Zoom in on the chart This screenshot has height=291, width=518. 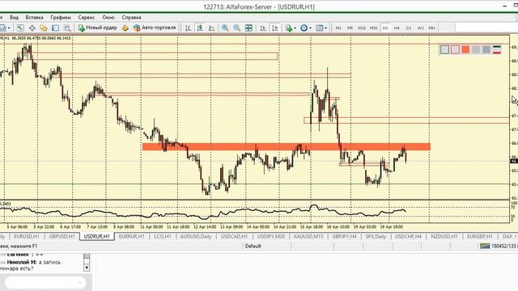(225, 28)
